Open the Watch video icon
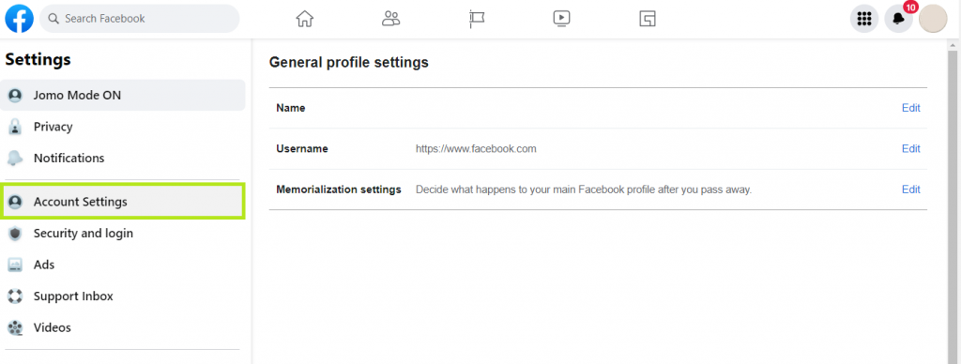Viewport: 961px width, 364px height. (x=561, y=19)
